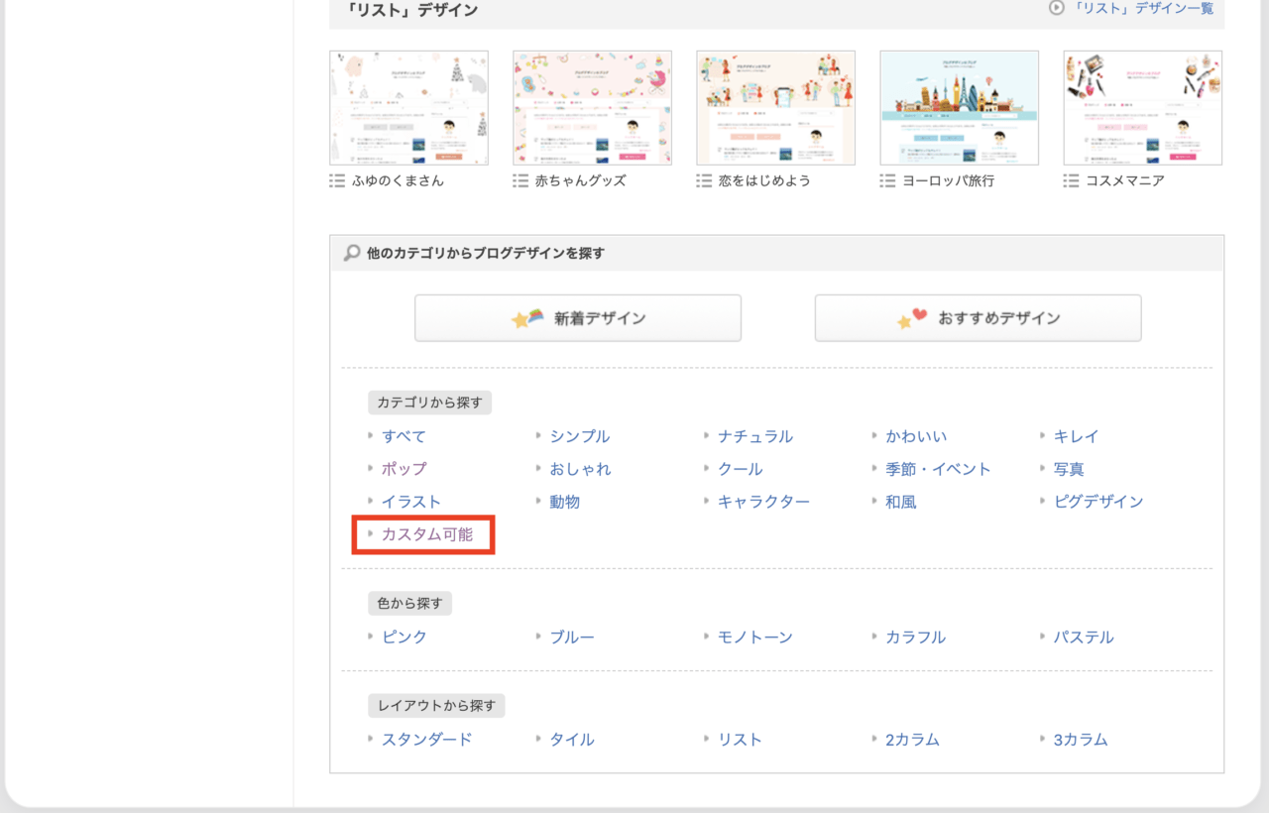Click the list icon beside コスメマニア

(x=1071, y=181)
